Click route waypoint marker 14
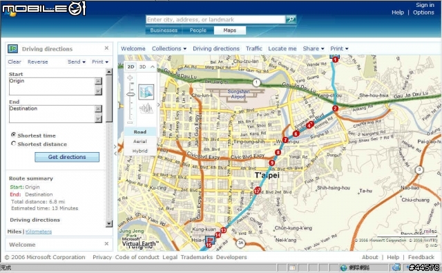 (218, 235)
